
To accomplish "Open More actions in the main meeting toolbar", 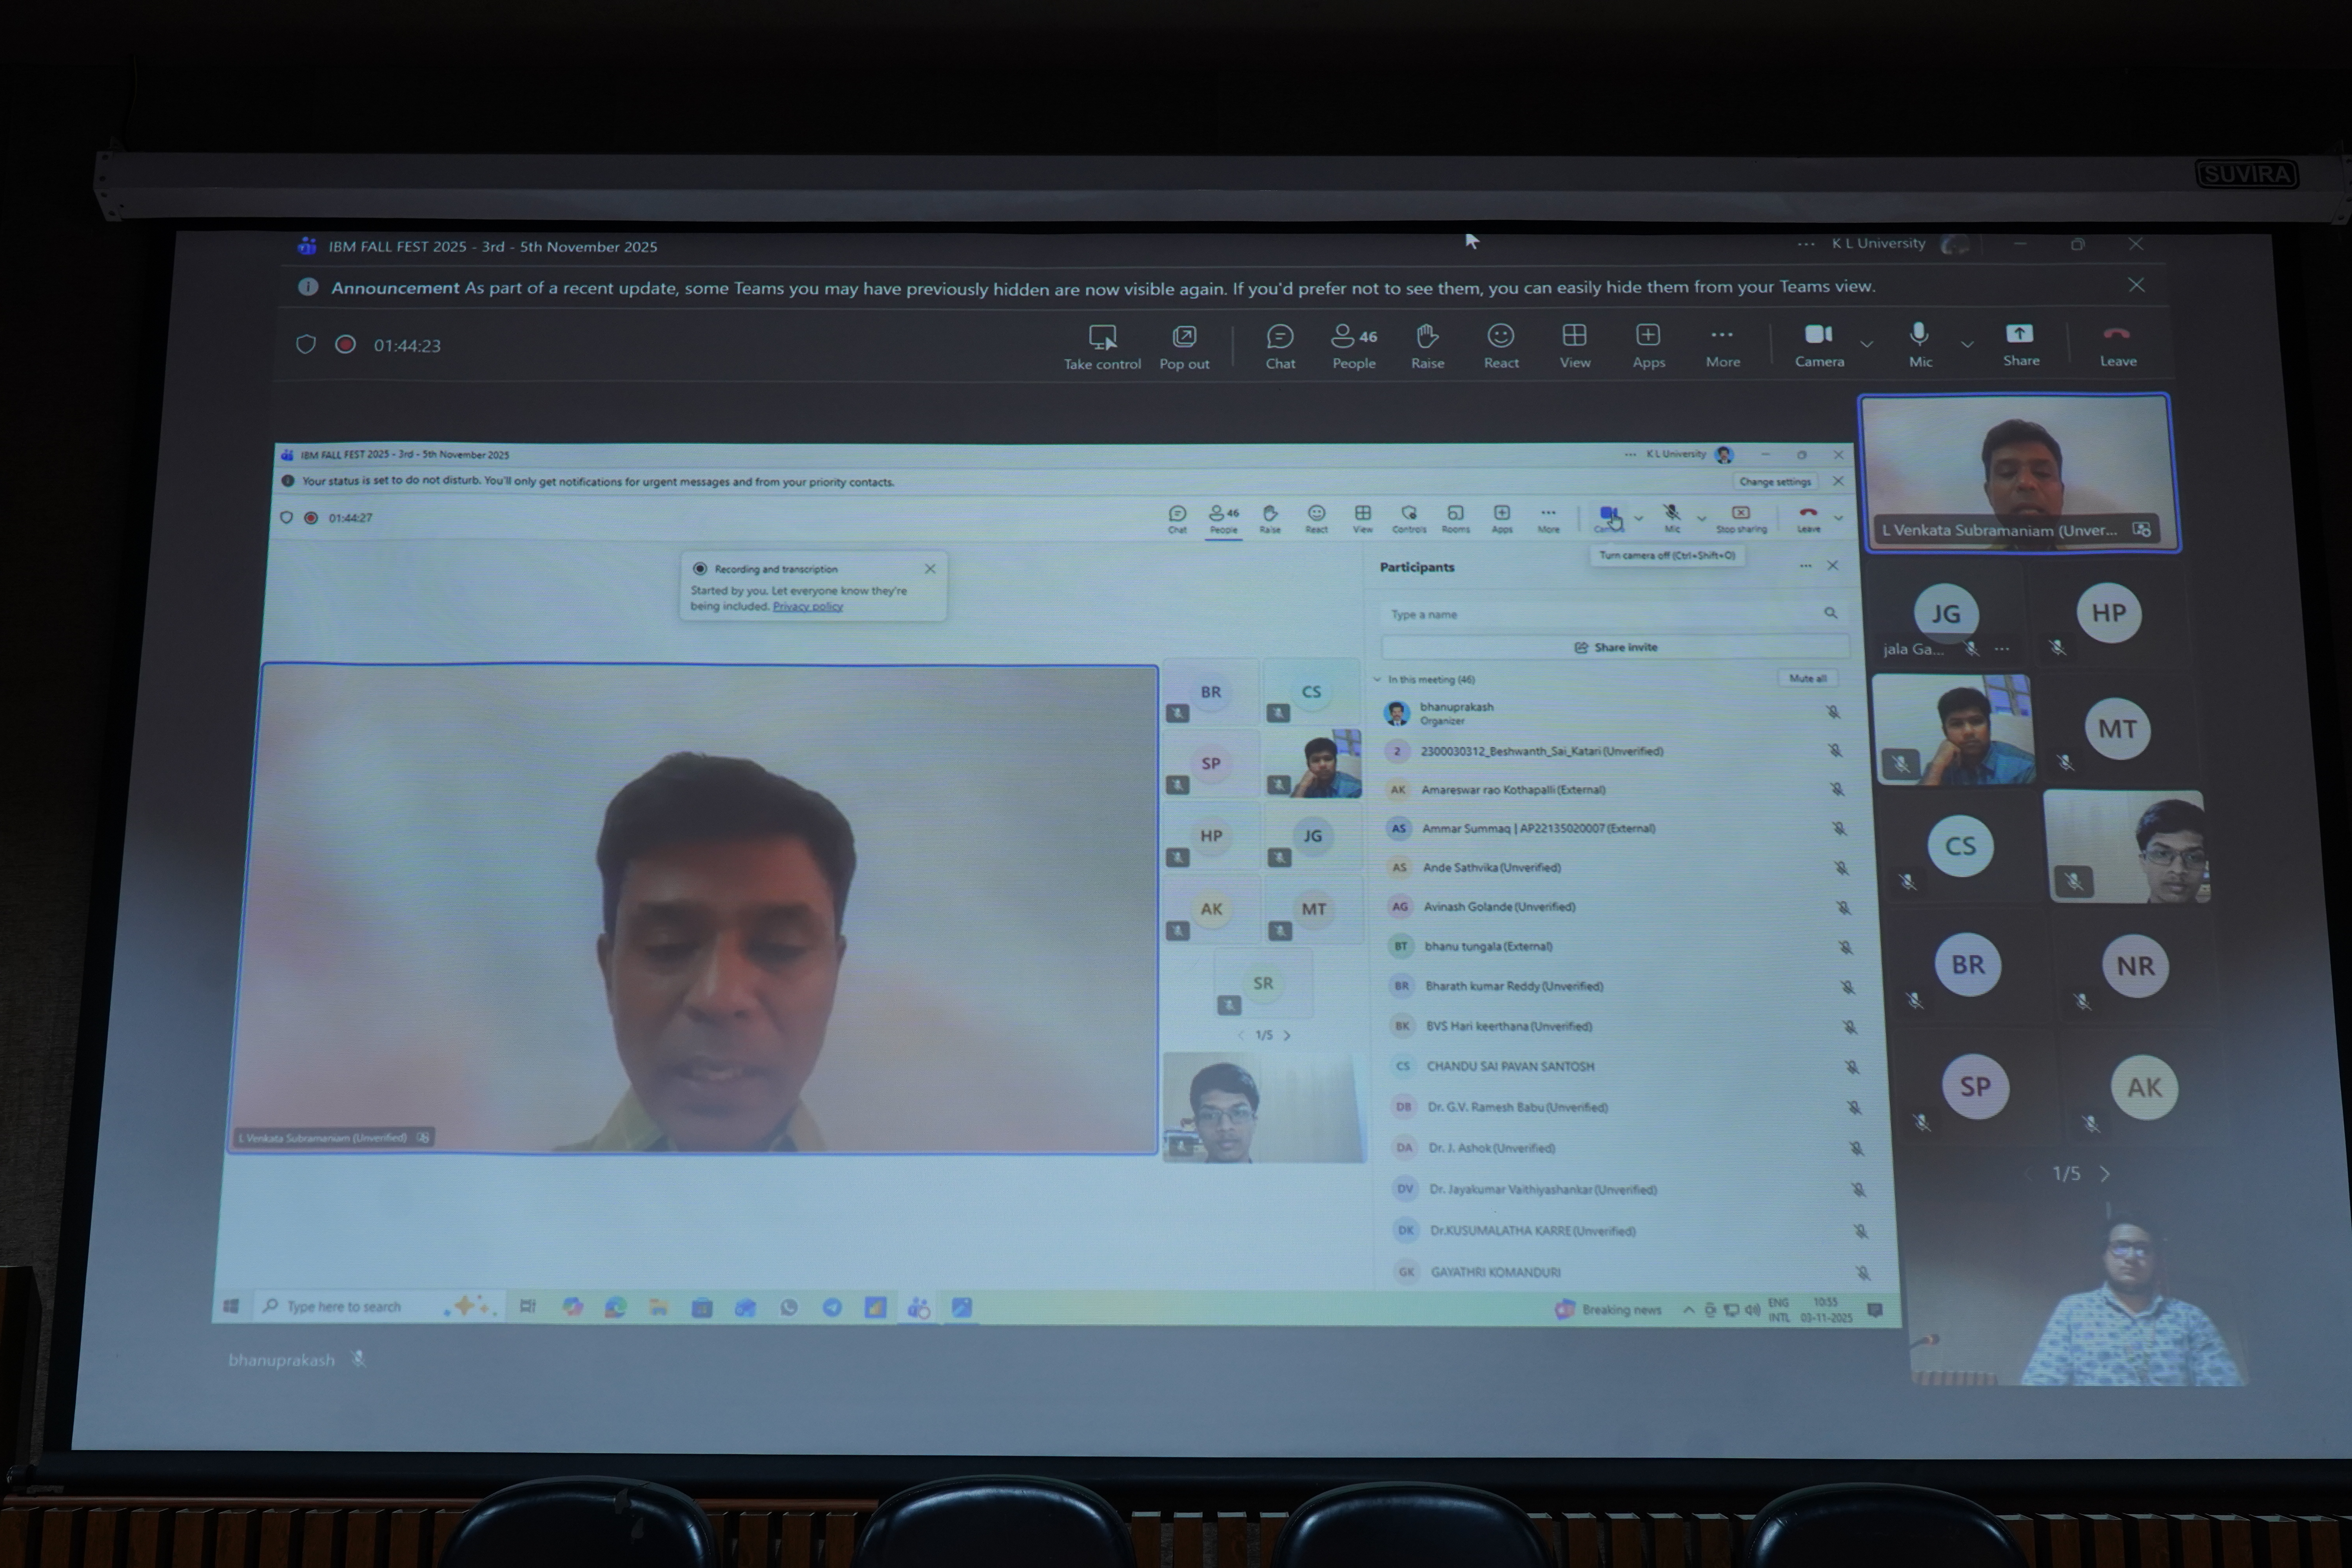I will click(1722, 346).
